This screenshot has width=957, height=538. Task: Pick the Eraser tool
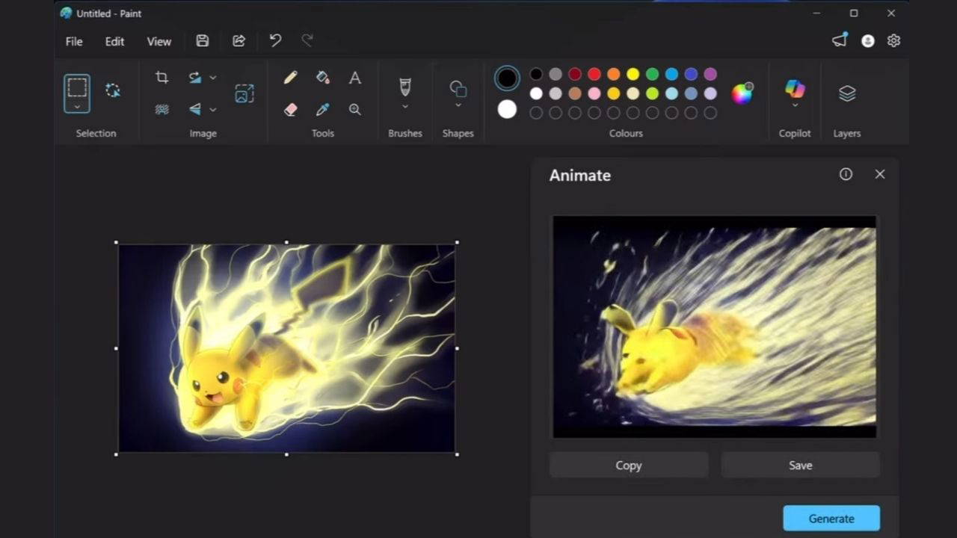tap(291, 110)
